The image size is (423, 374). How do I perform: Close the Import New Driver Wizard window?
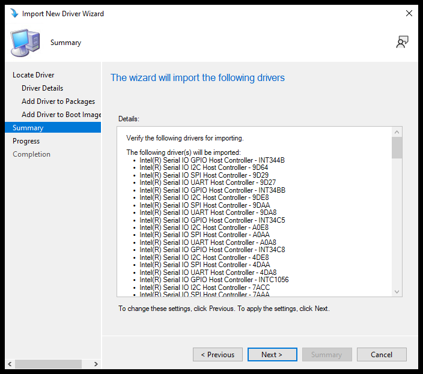pyautogui.click(x=409, y=13)
